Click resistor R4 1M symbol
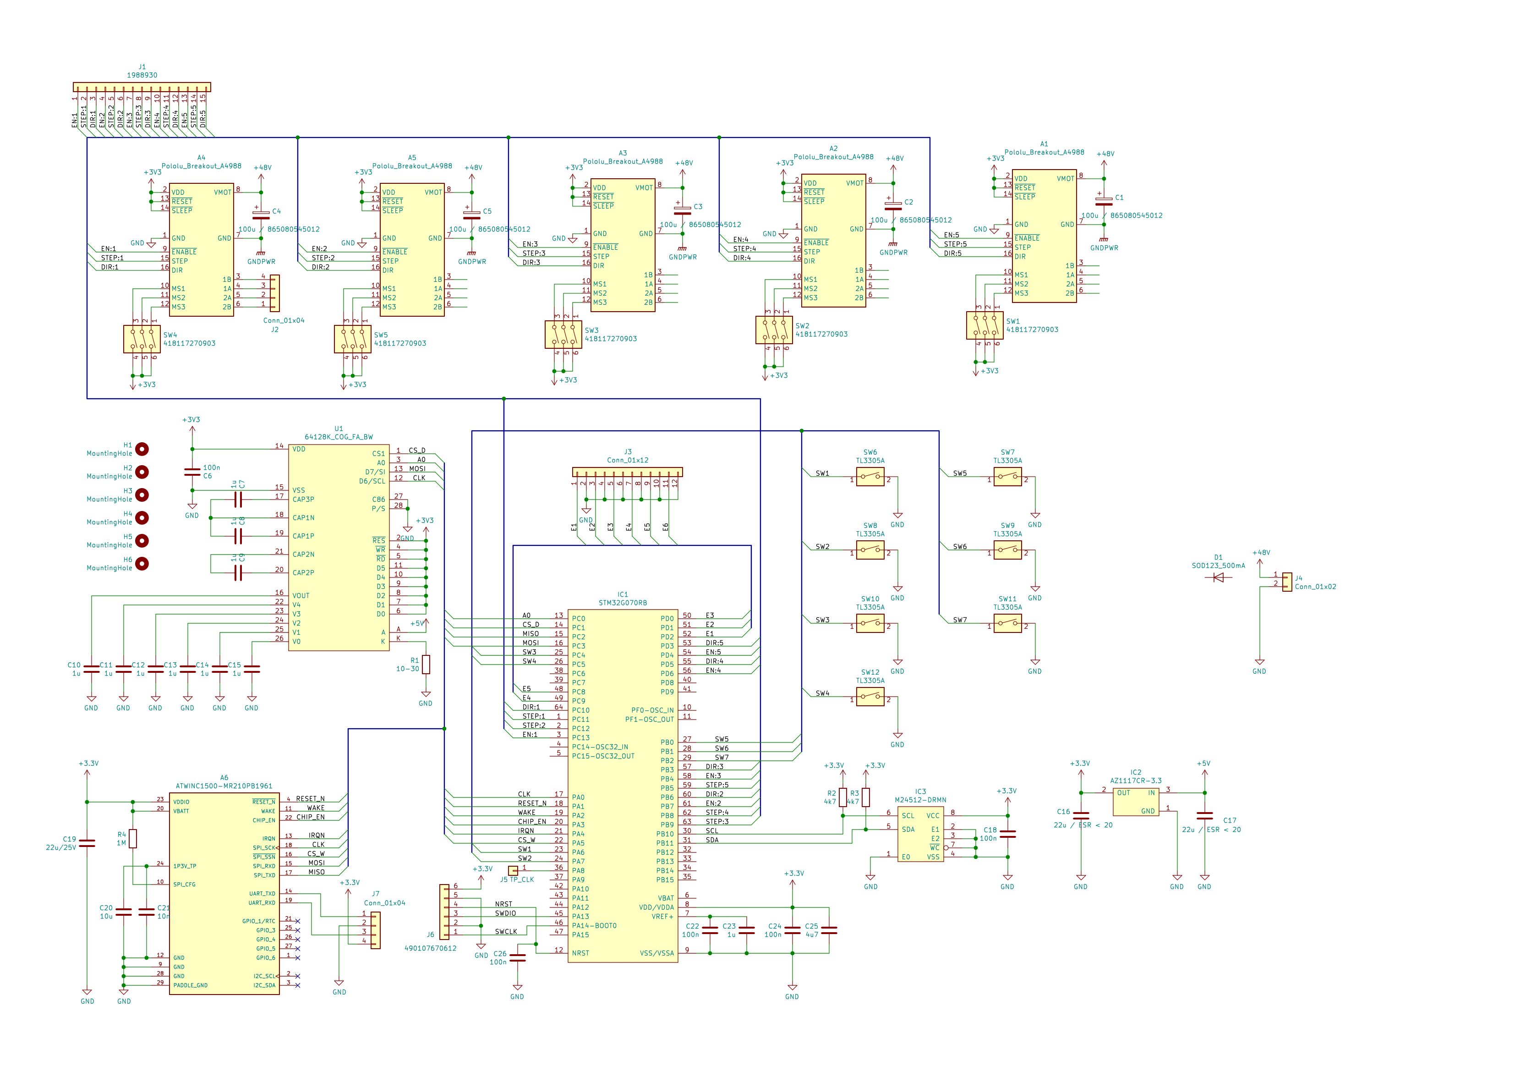Image resolution: width=1515 pixels, height=1072 pixels. pos(133,838)
